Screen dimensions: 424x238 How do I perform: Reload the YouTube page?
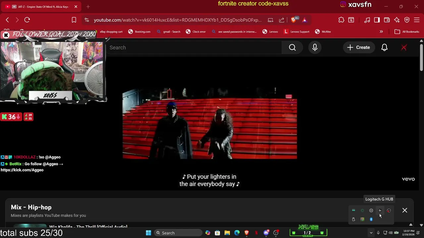click(x=27, y=20)
